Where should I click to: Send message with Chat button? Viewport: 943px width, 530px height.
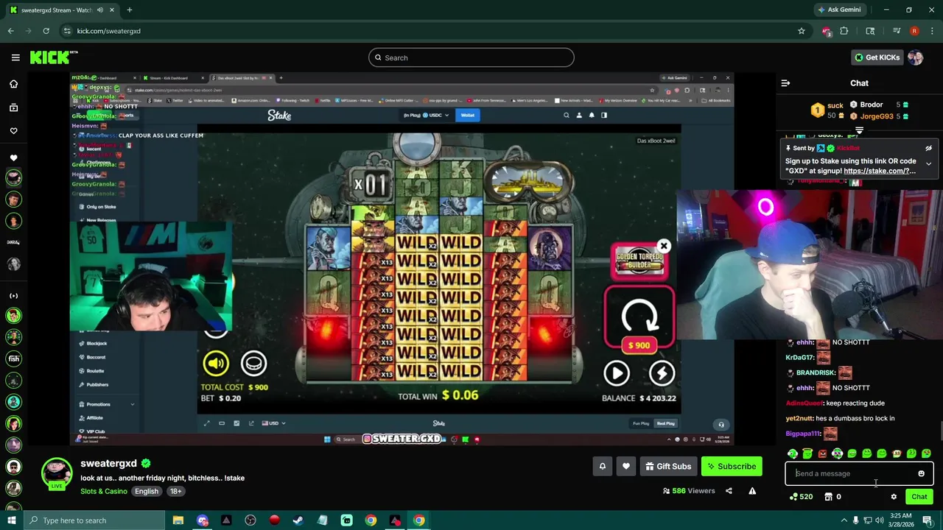[919, 497]
